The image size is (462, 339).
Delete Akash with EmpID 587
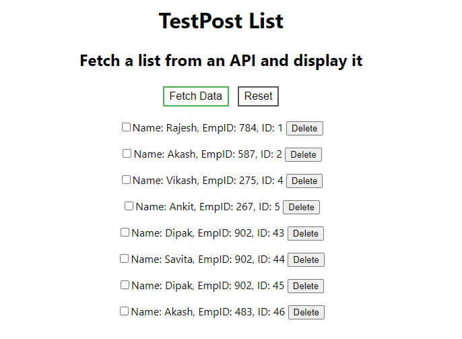(304, 154)
